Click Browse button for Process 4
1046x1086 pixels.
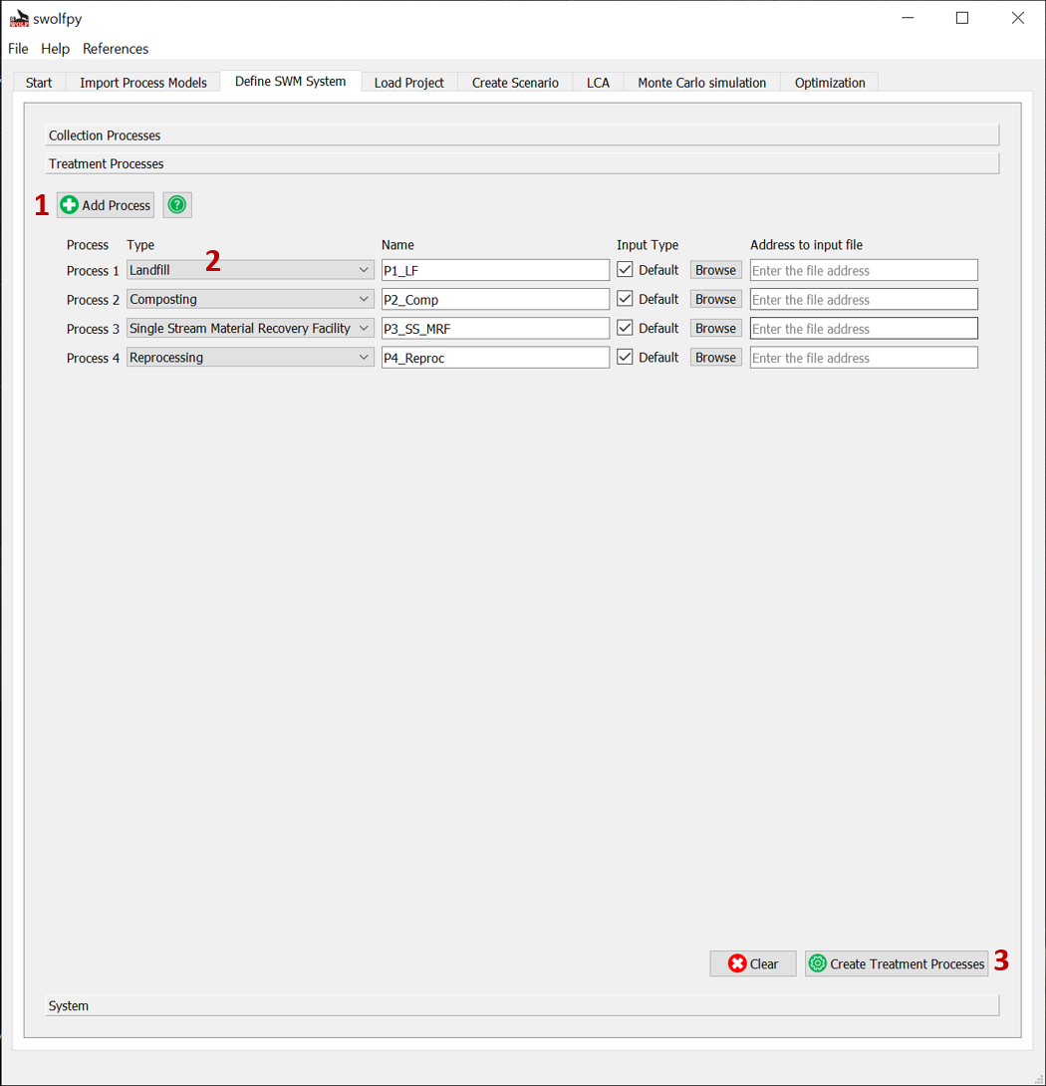coord(715,358)
